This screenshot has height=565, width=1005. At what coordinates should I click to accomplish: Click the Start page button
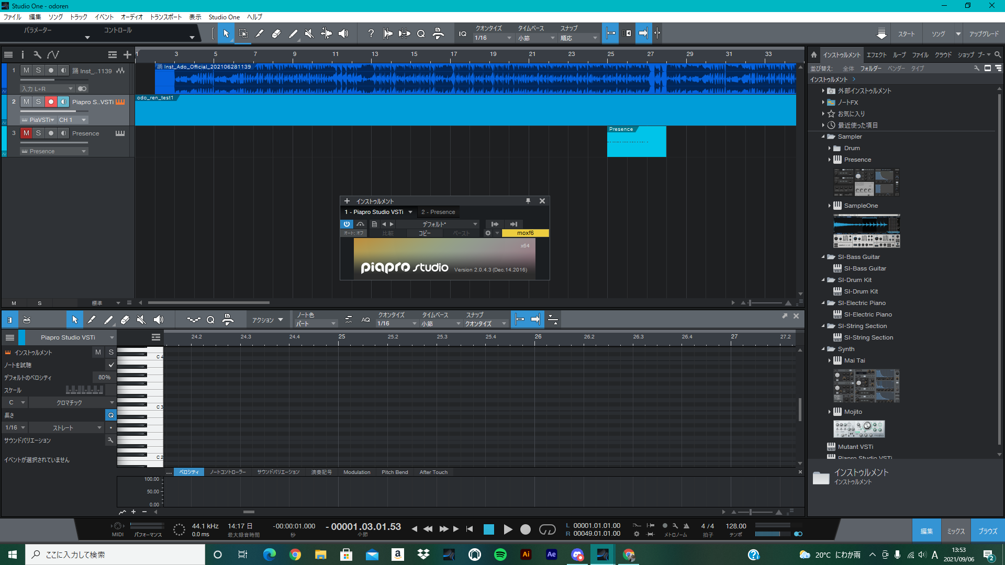(x=907, y=33)
